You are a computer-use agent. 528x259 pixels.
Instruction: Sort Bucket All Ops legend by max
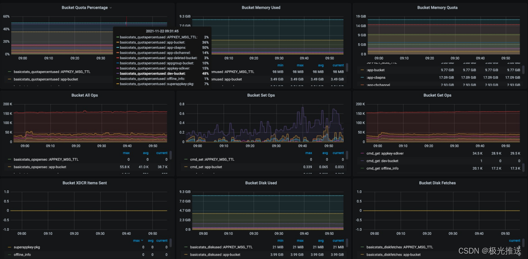(126, 153)
